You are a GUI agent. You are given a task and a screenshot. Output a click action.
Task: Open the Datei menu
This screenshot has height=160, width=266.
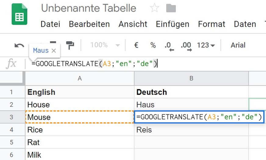(50, 24)
